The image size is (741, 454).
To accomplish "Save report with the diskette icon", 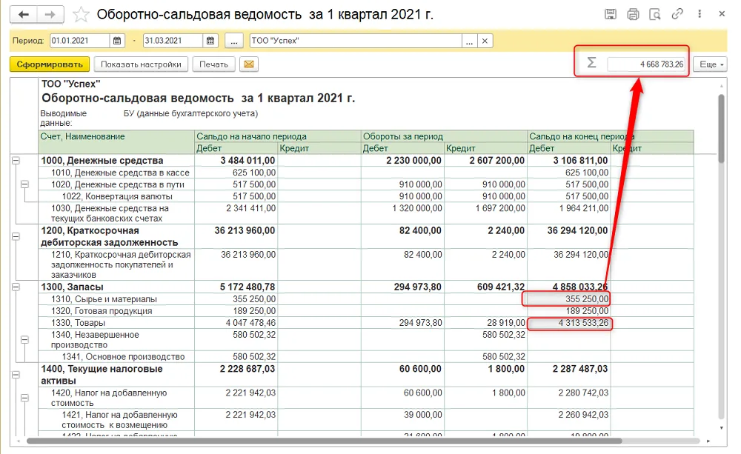I will pyautogui.click(x=611, y=14).
